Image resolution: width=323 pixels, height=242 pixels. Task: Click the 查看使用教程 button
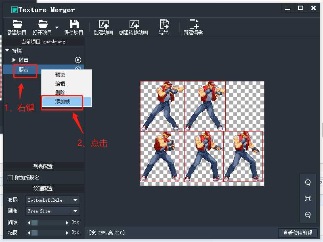298,233
